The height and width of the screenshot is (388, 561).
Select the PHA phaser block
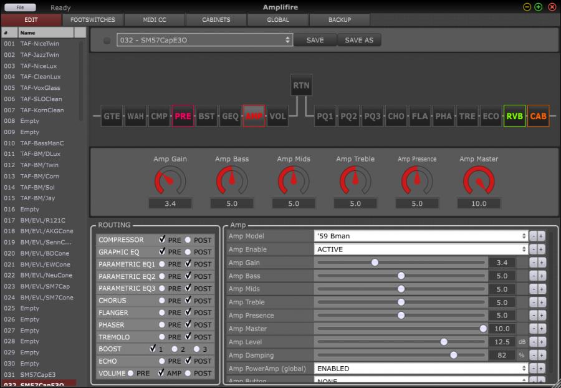(x=443, y=116)
